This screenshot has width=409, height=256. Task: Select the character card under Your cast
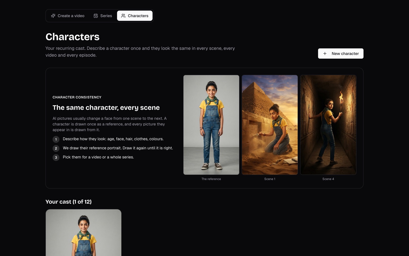click(x=84, y=233)
